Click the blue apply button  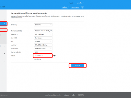coord(78,65)
